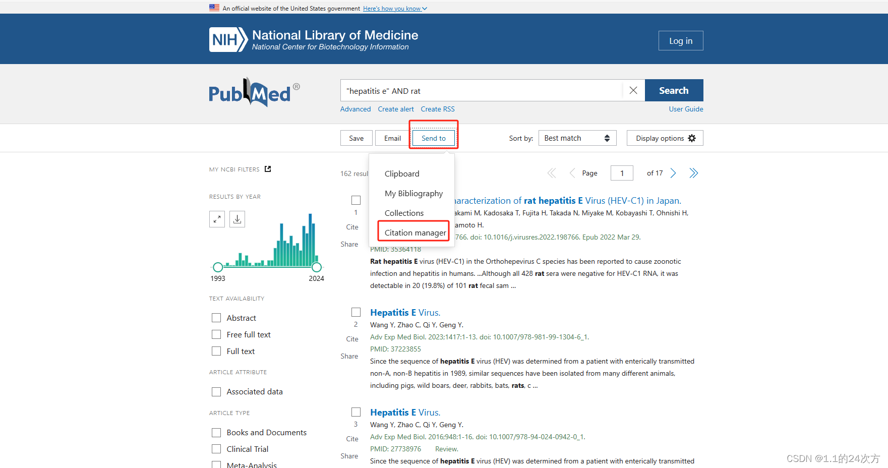888x468 pixels.
Task: Open the User Guide link
Action: click(x=686, y=109)
